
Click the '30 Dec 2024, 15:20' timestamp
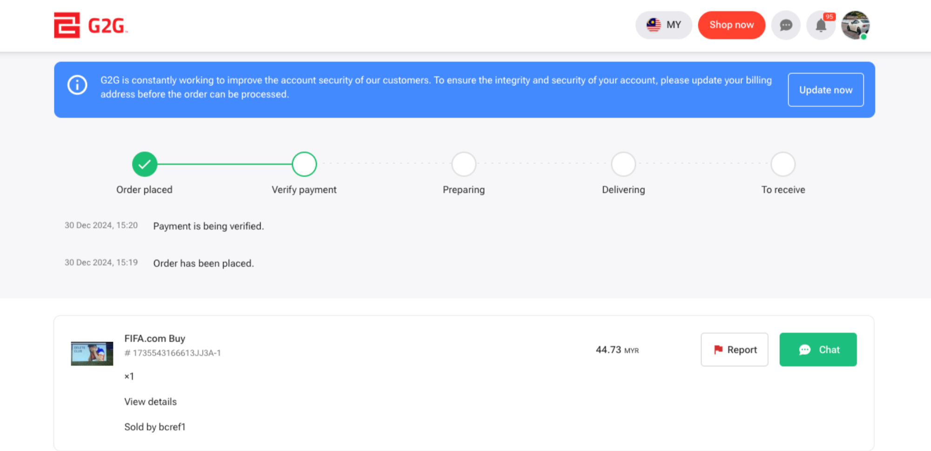coord(101,225)
